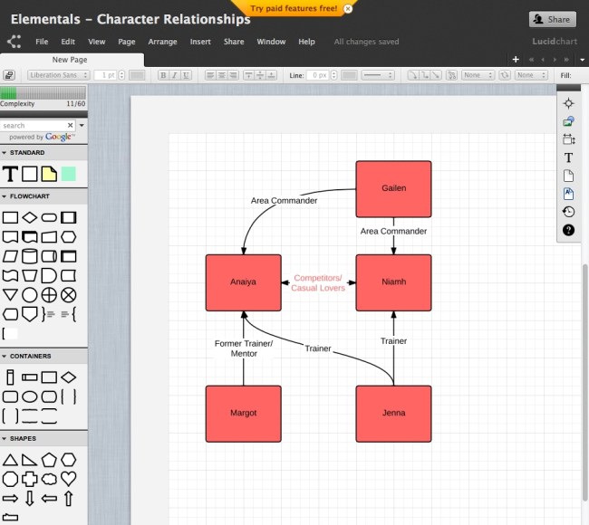Viewport: 589px width, 525px height.
Task: Open the Arrange menu
Action: click(162, 42)
